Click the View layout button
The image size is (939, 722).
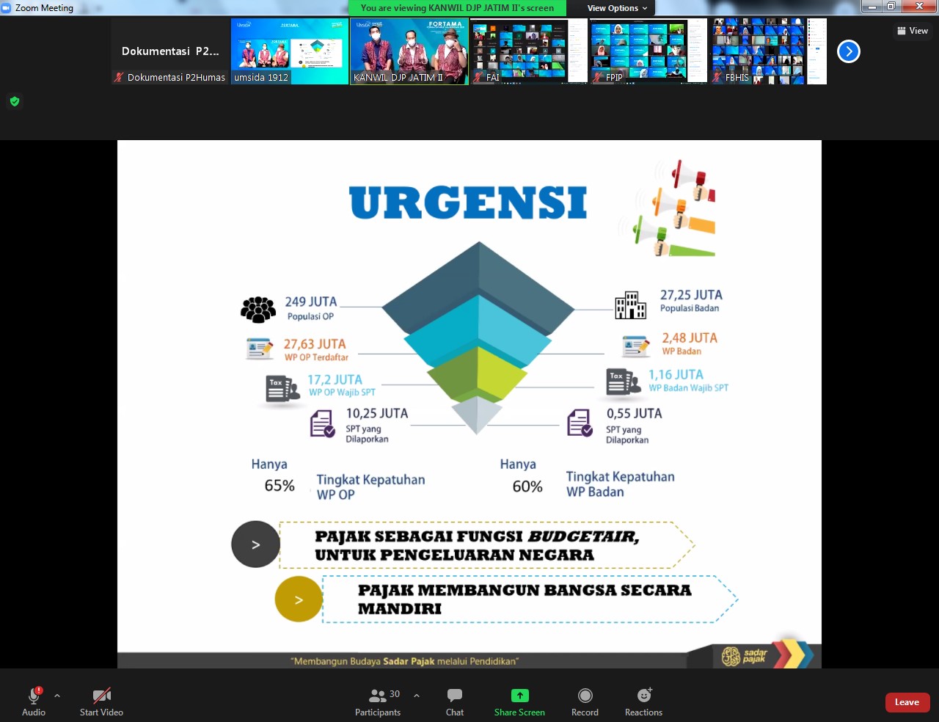point(913,31)
